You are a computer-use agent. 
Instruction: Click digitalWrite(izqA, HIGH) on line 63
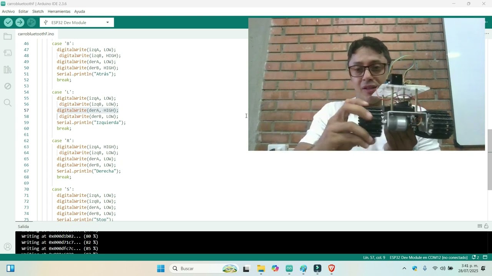click(88, 147)
